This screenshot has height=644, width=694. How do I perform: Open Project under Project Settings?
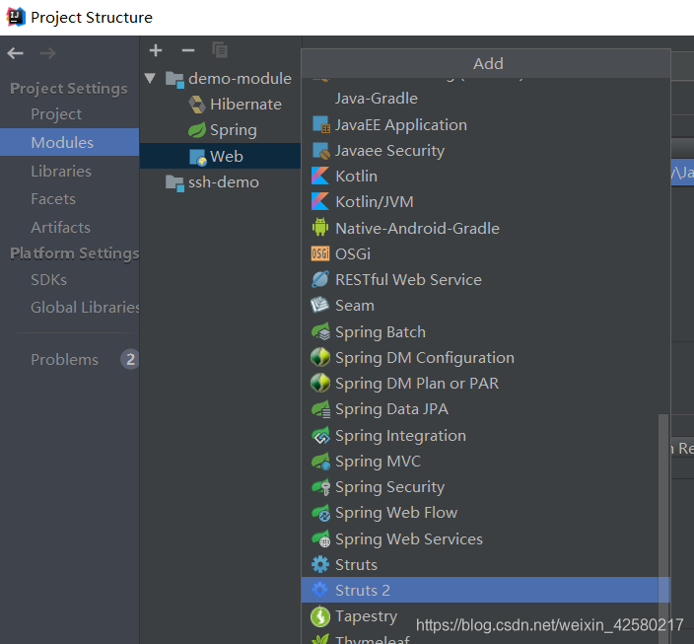56,114
